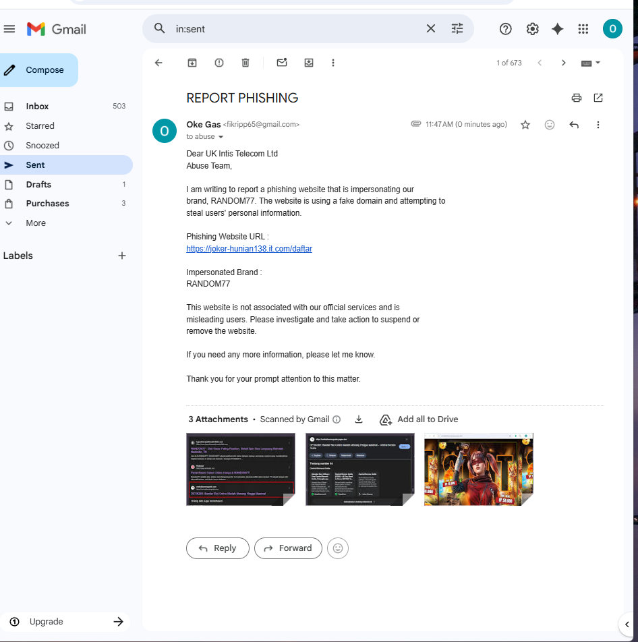The image size is (638, 642).
Task: Open the input tools keyboard dropdown
Action: click(x=590, y=63)
